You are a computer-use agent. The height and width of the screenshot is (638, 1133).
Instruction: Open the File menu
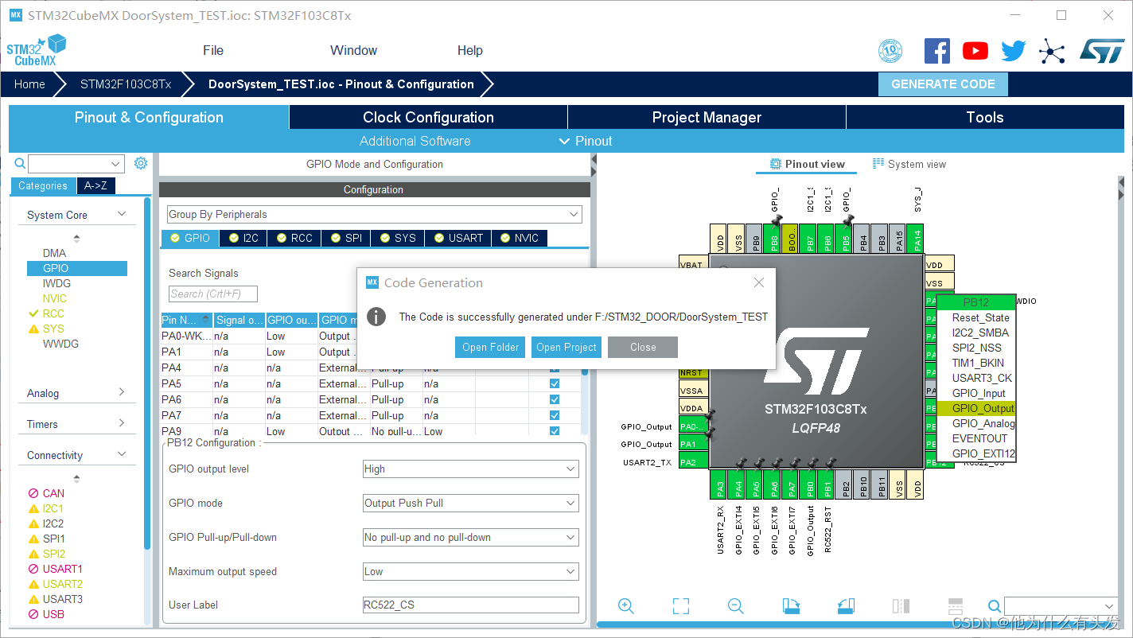pyautogui.click(x=213, y=50)
